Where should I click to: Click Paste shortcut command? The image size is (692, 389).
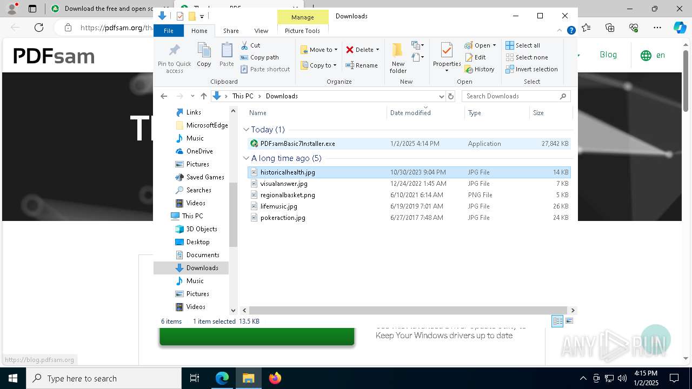[x=265, y=69]
